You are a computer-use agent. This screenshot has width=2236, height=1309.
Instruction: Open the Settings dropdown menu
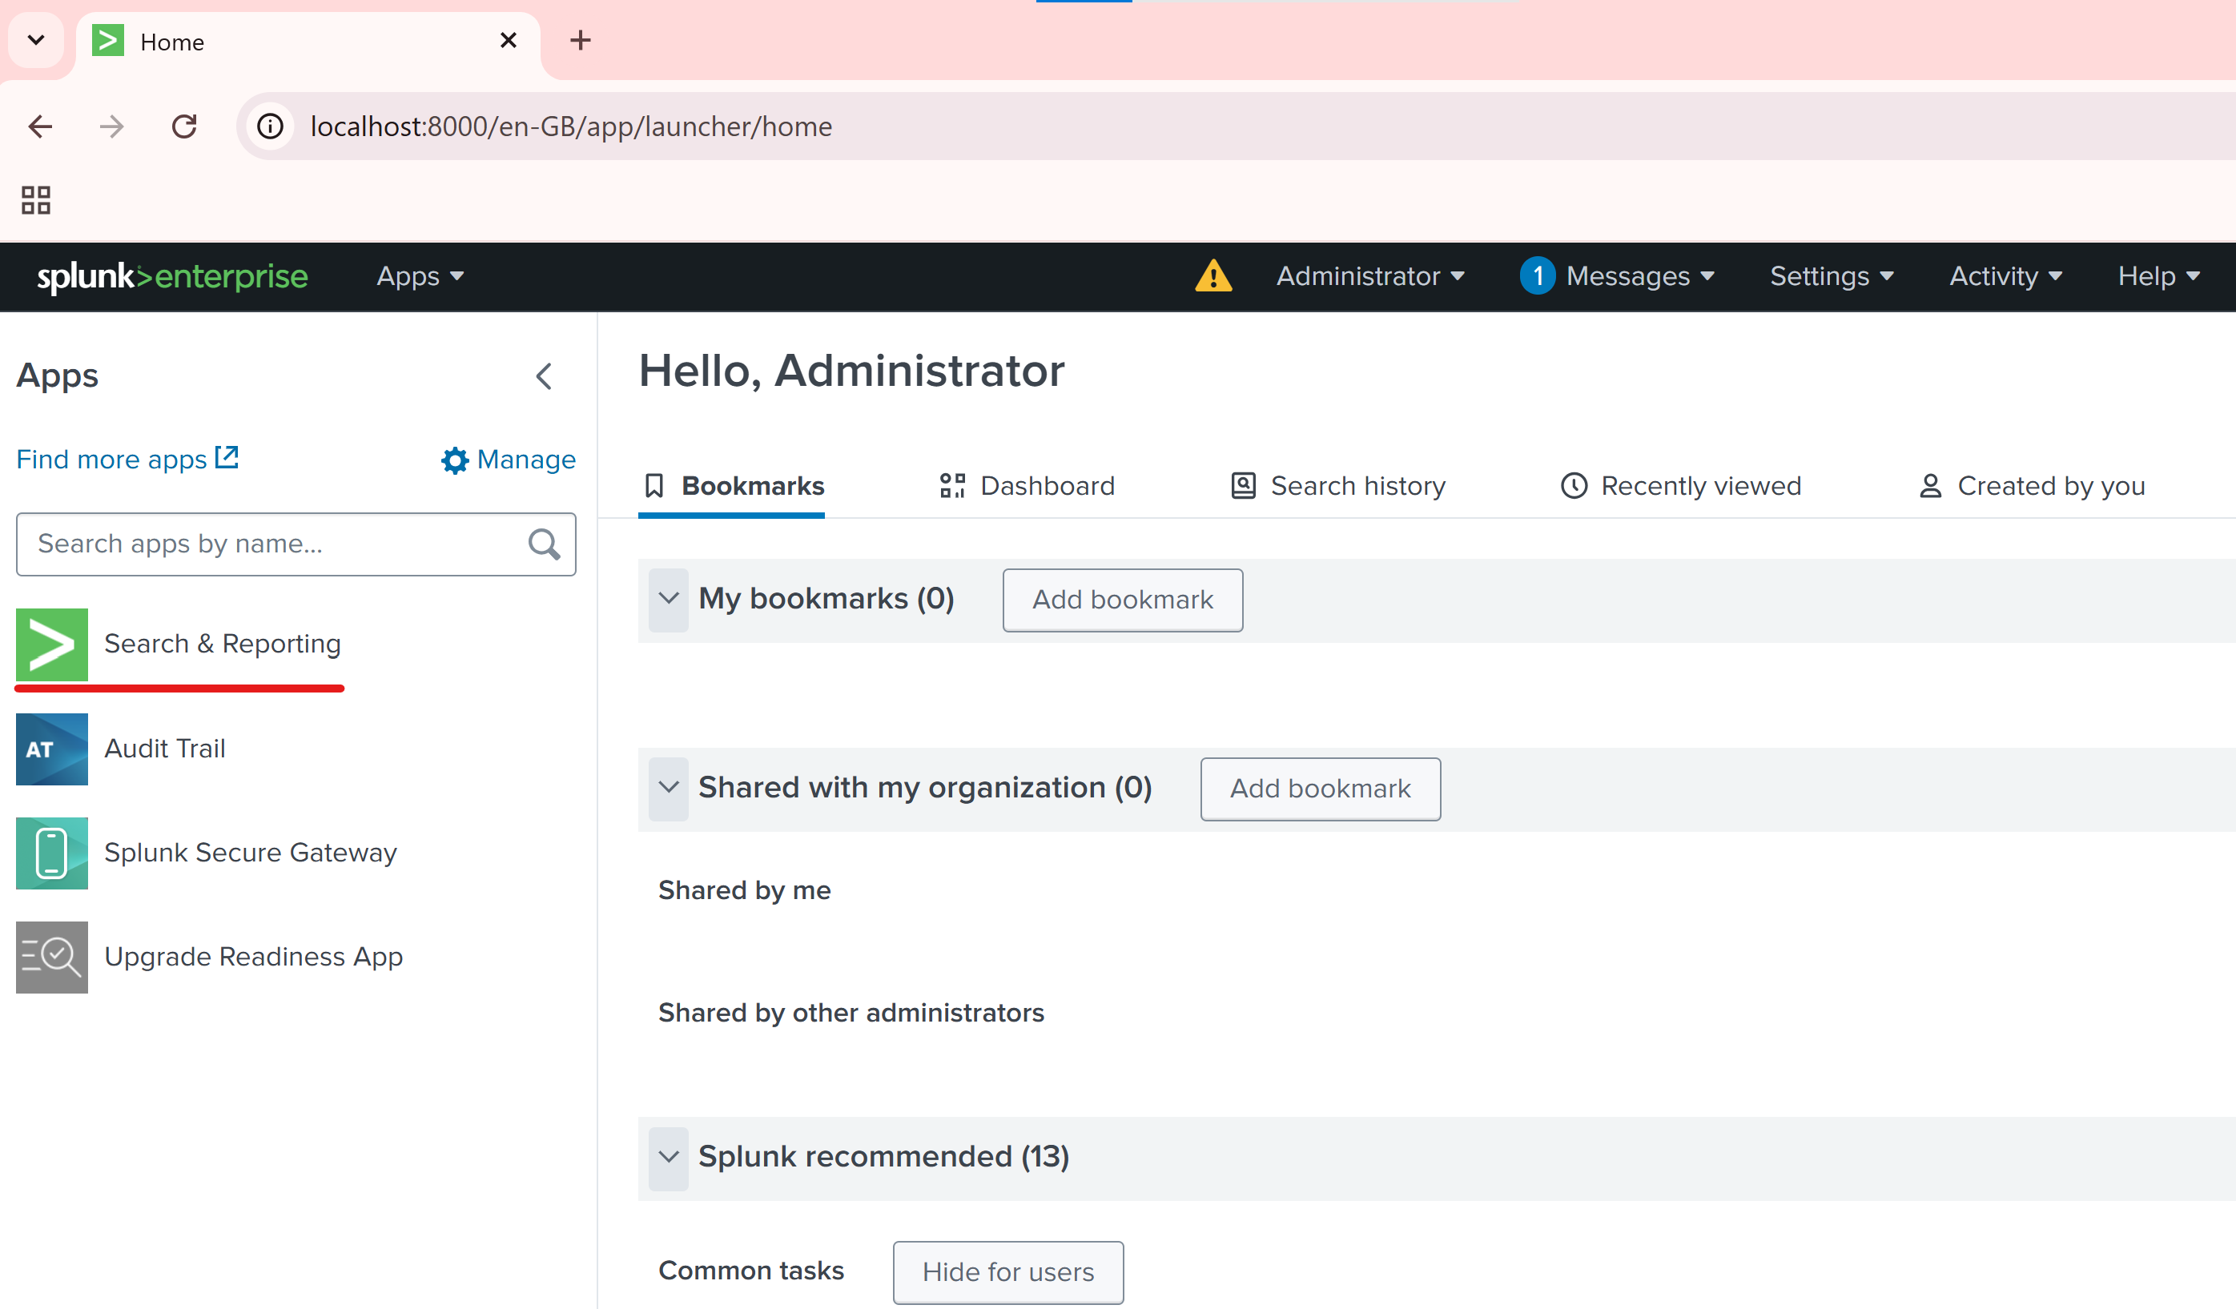click(x=1831, y=277)
